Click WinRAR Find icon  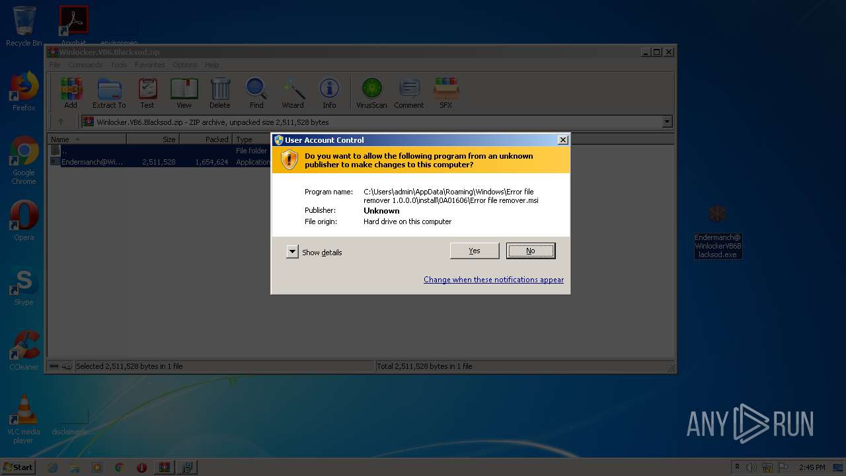[x=256, y=93]
